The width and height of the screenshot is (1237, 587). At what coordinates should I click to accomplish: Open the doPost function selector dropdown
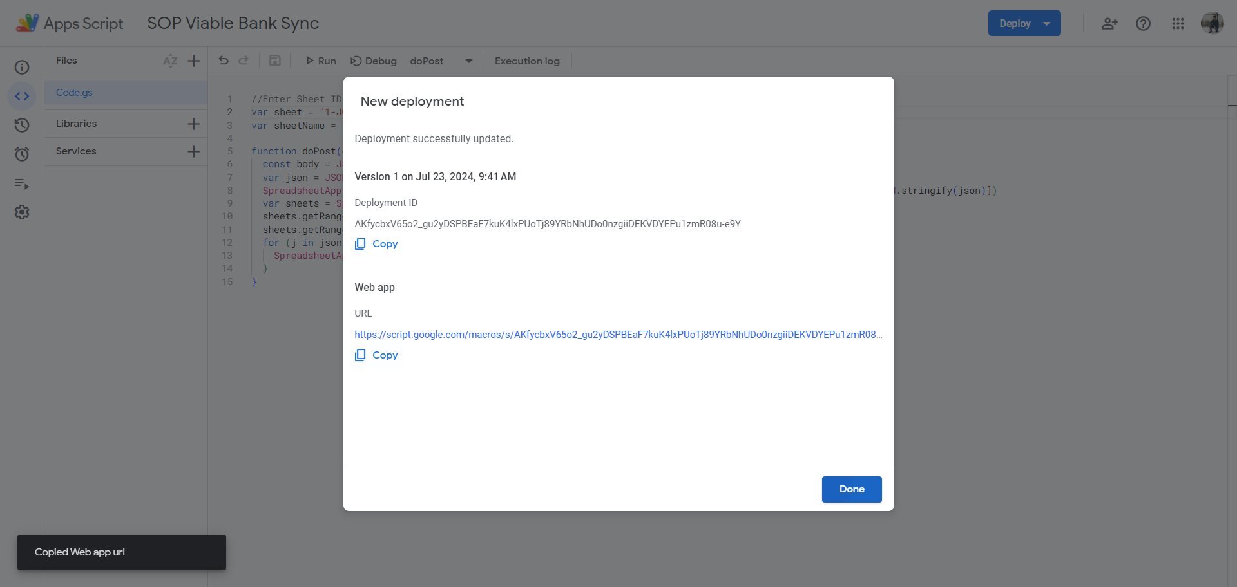click(441, 61)
